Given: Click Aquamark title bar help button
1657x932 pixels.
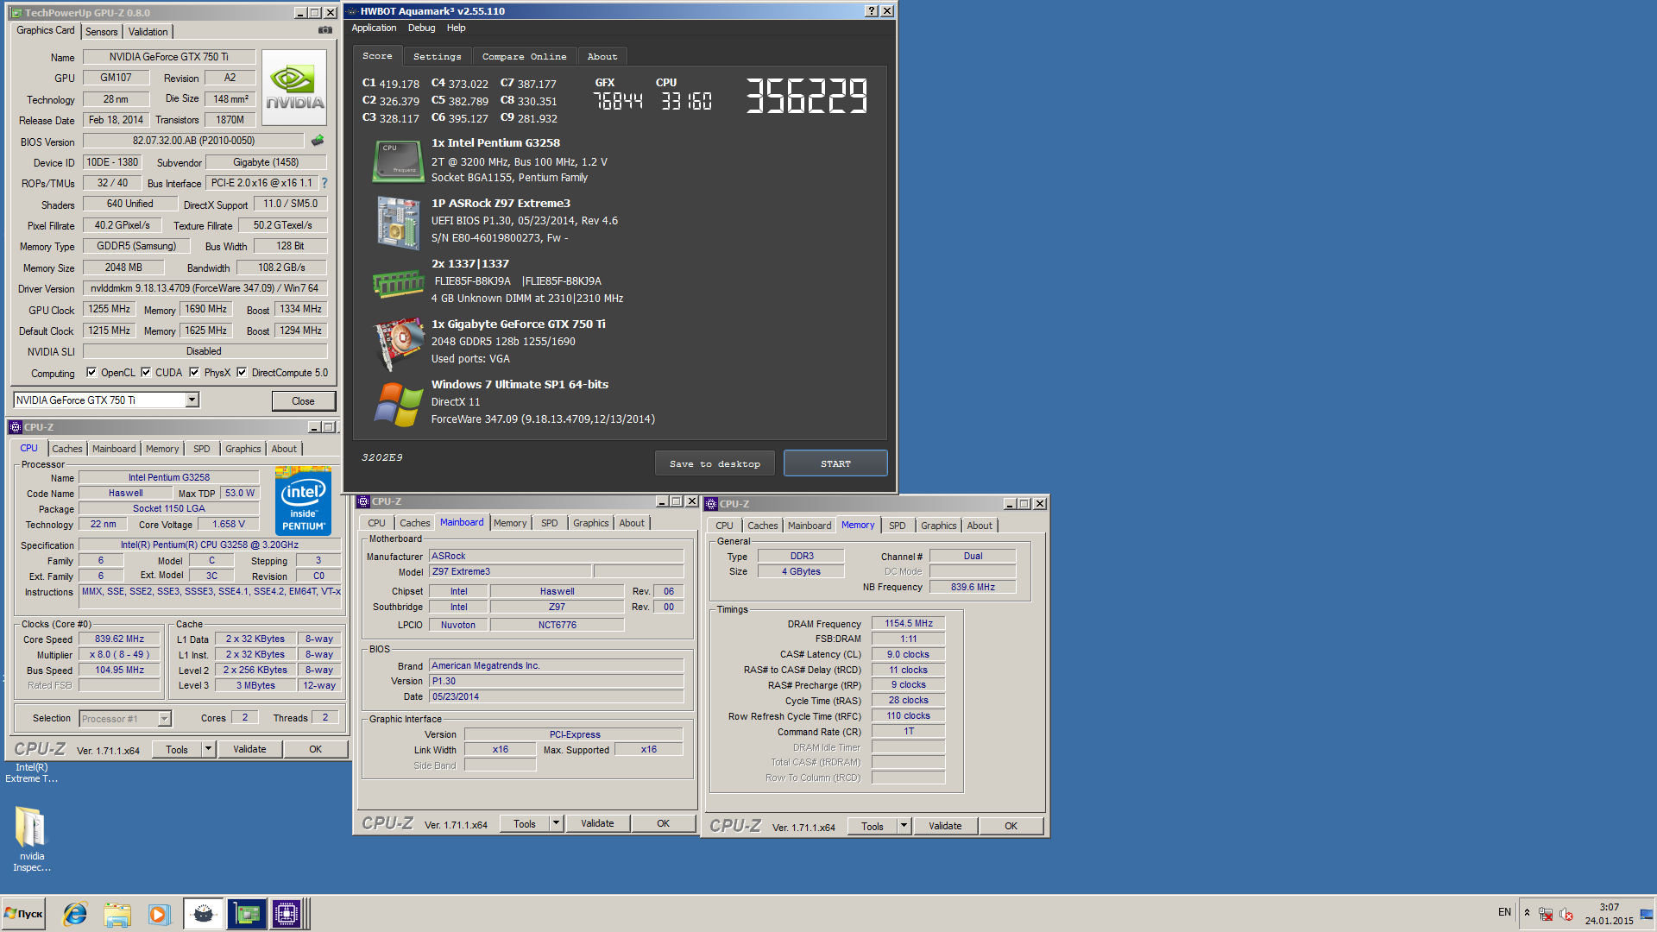Looking at the screenshot, I should tap(872, 11).
